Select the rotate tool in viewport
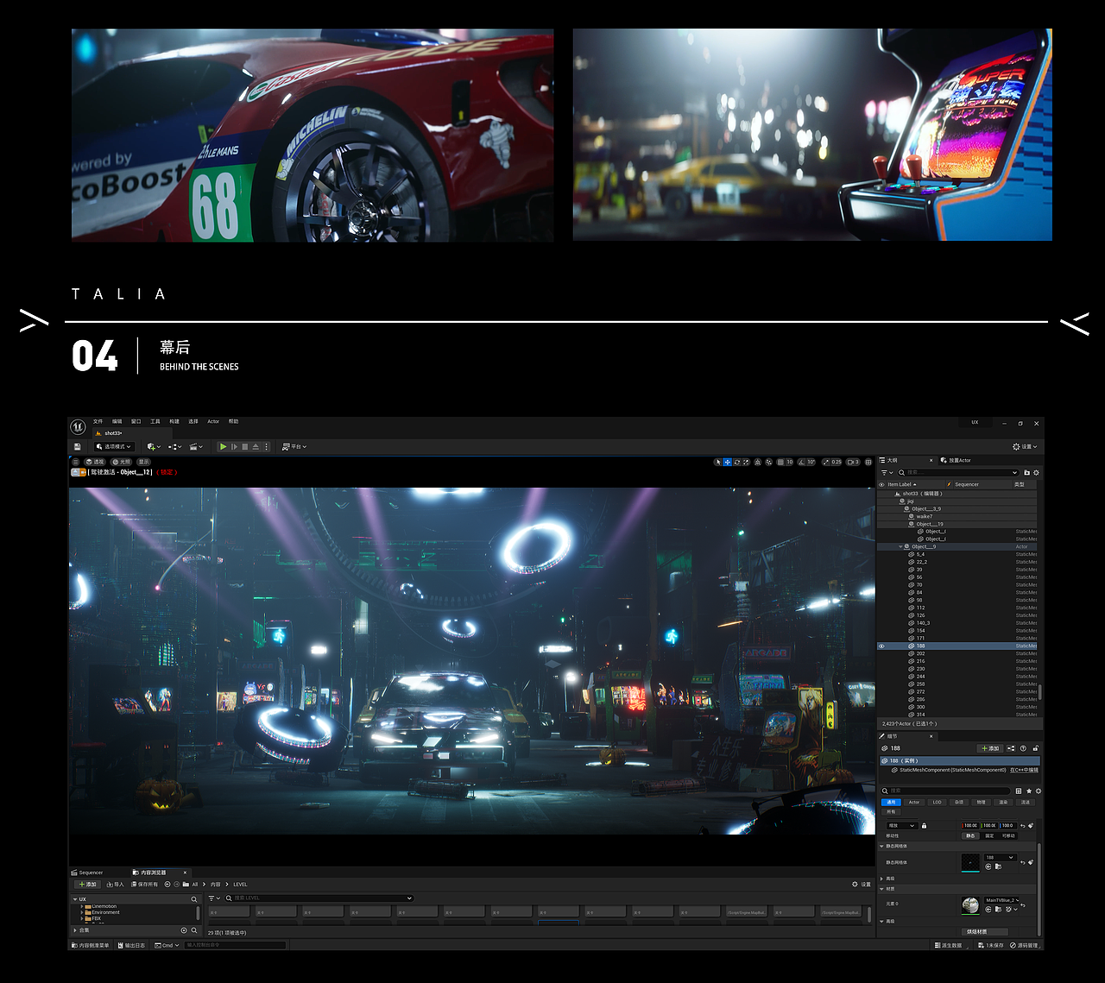Screen dimensions: 1105x983 737,462
